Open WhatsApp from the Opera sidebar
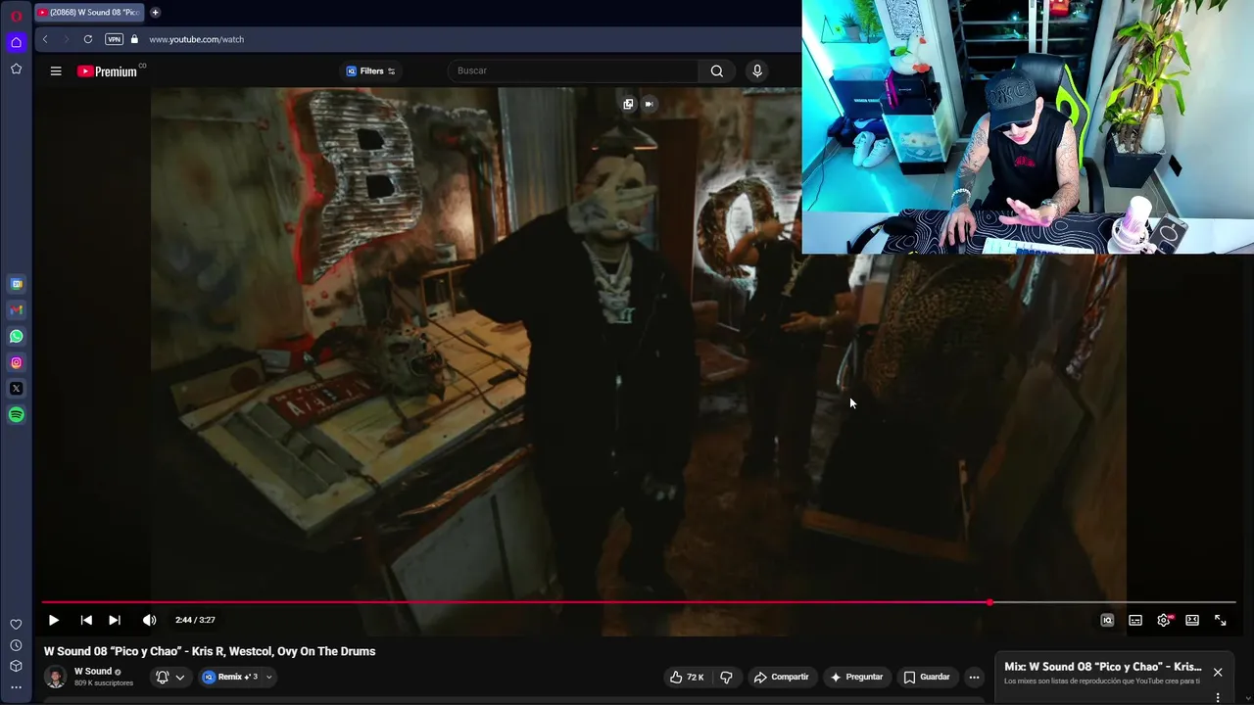Viewport: 1254px width, 705px height. [16, 336]
